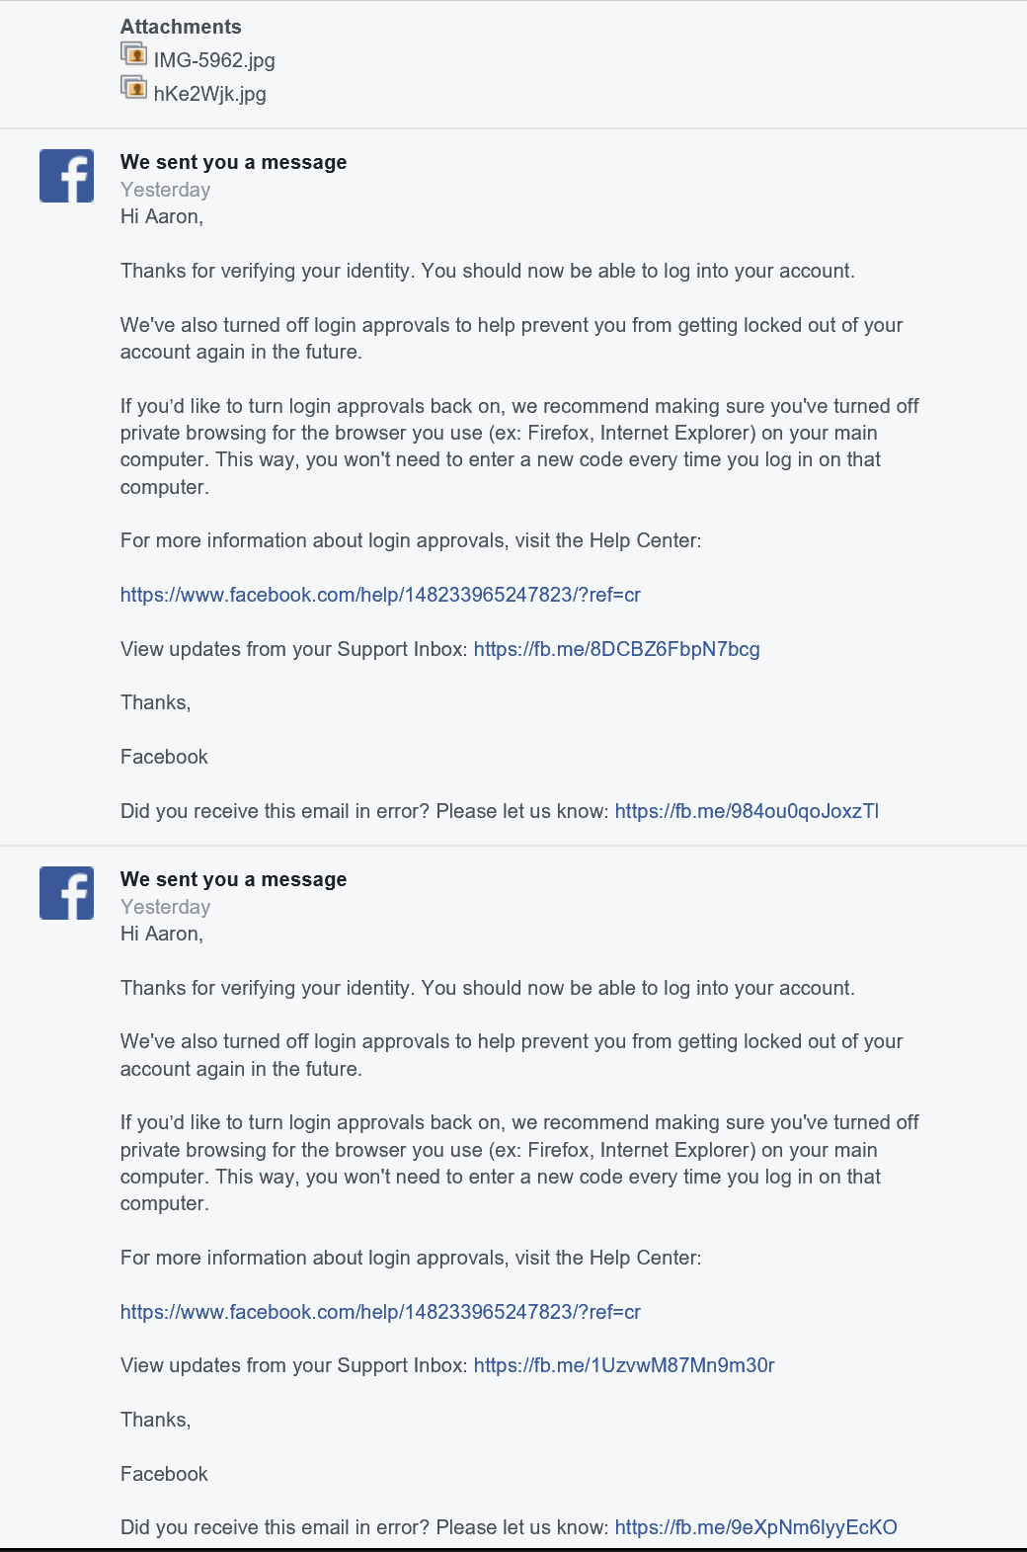Open the error report link ending in JoxzTl
Viewport: 1027px width, 1552px height.
(x=747, y=811)
